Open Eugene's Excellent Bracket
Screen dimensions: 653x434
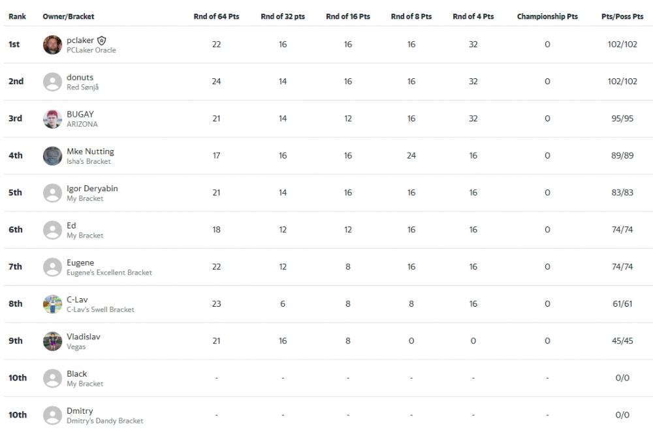coord(109,273)
